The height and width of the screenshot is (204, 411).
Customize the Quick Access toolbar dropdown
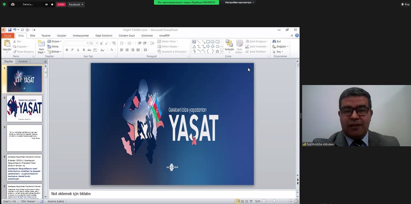(x=34, y=30)
